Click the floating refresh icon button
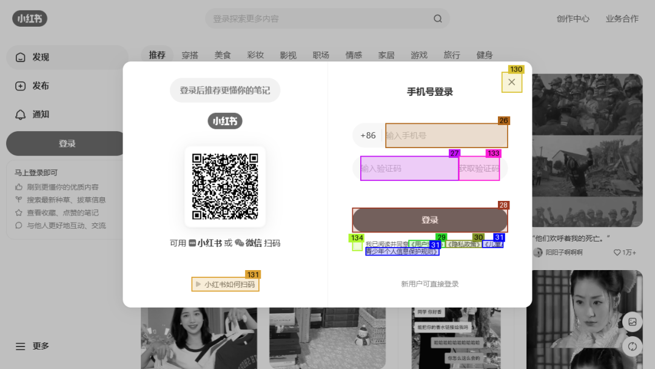This screenshot has height=369, width=655. click(x=633, y=347)
